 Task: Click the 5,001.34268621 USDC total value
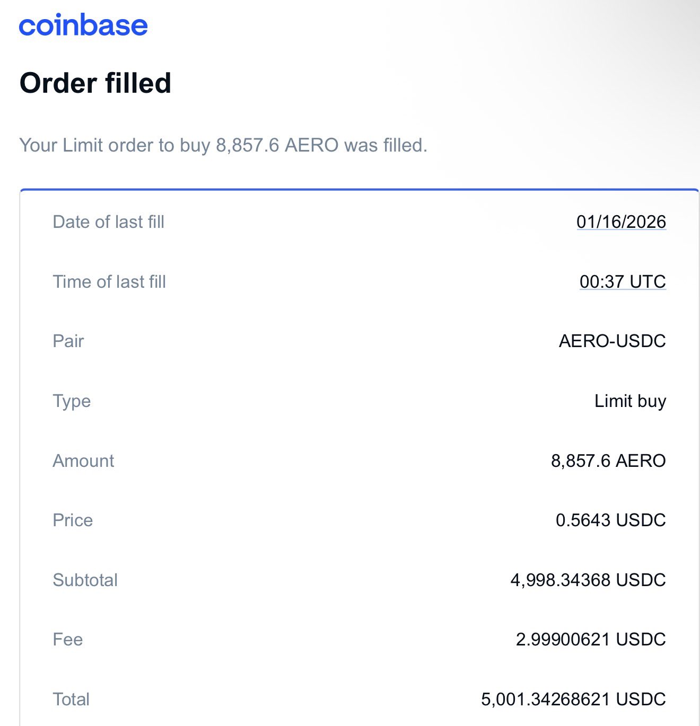coord(573,699)
